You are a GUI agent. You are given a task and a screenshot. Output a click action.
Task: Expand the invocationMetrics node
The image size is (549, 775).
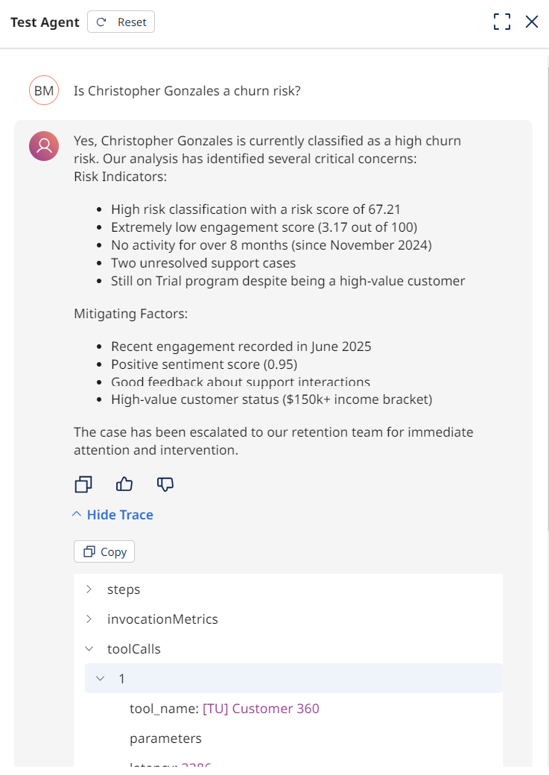(x=89, y=619)
